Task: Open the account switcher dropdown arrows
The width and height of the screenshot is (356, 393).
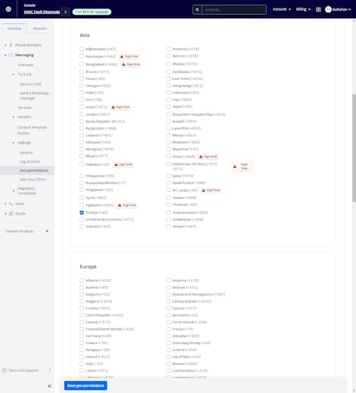Action: [x=66, y=12]
